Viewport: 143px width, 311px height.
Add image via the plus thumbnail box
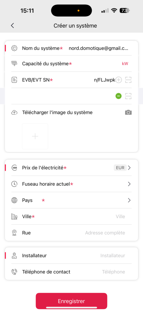click(x=35, y=136)
